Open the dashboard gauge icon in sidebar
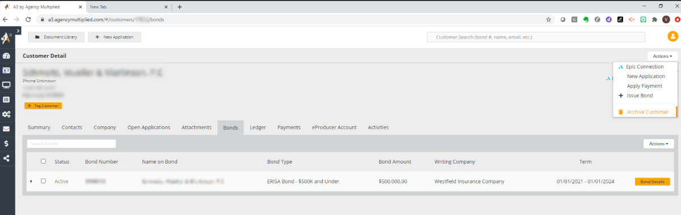Viewport: 681px width, 215px height. click(6, 56)
